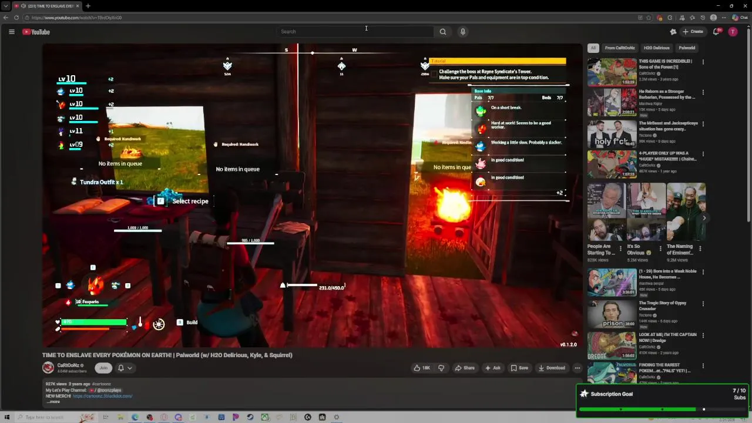Join the CaRtOoNz channel membership
Image resolution: width=752 pixels, height=423 pixels.
pos(103,368)
